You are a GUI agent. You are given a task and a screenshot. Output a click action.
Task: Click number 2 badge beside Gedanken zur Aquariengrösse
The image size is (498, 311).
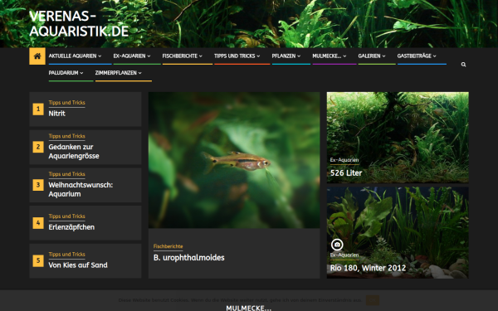38,147
